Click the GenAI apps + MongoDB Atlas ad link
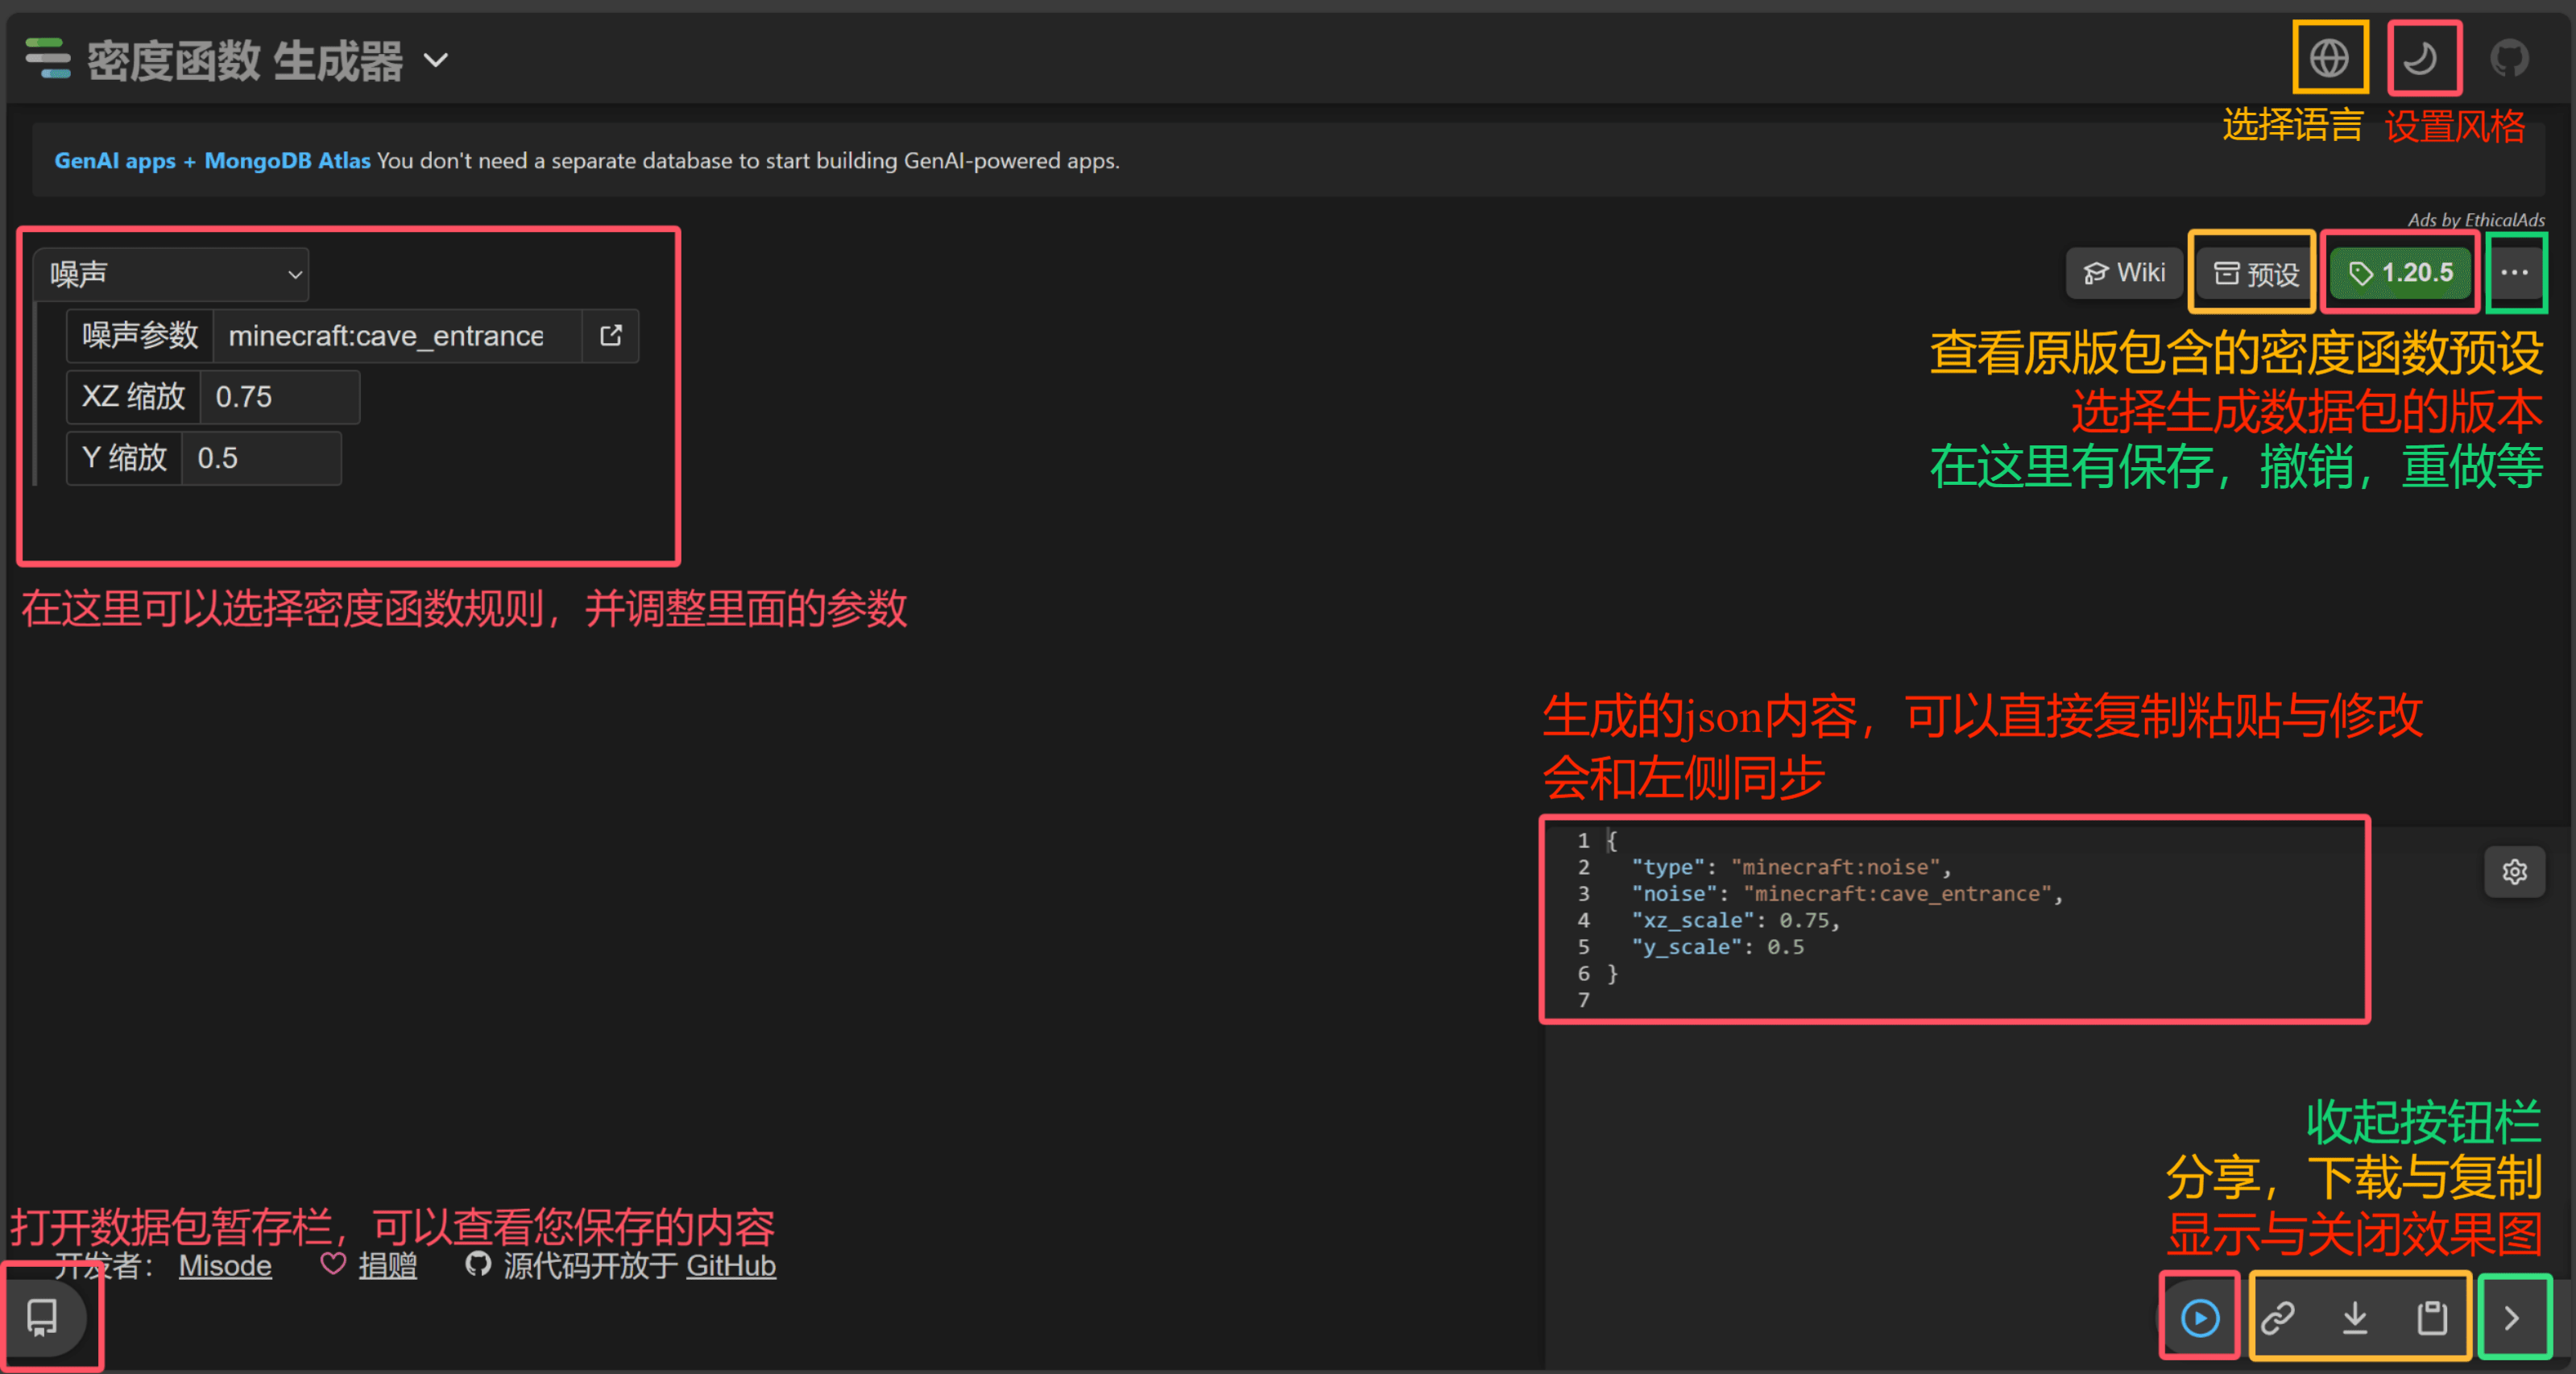2576x1374 pixels. click(x=212, y=161)
